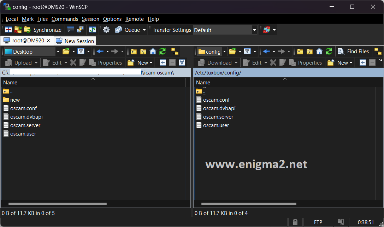Go to remote home directory icon
Viewport: 384px width, 227px height.
pyautogui.click(x=319, y=52)
